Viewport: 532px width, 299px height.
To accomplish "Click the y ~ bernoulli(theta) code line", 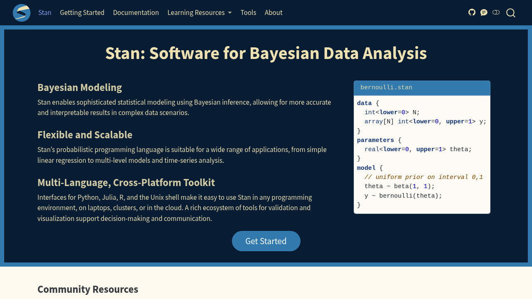I will (x=403, y=196).
